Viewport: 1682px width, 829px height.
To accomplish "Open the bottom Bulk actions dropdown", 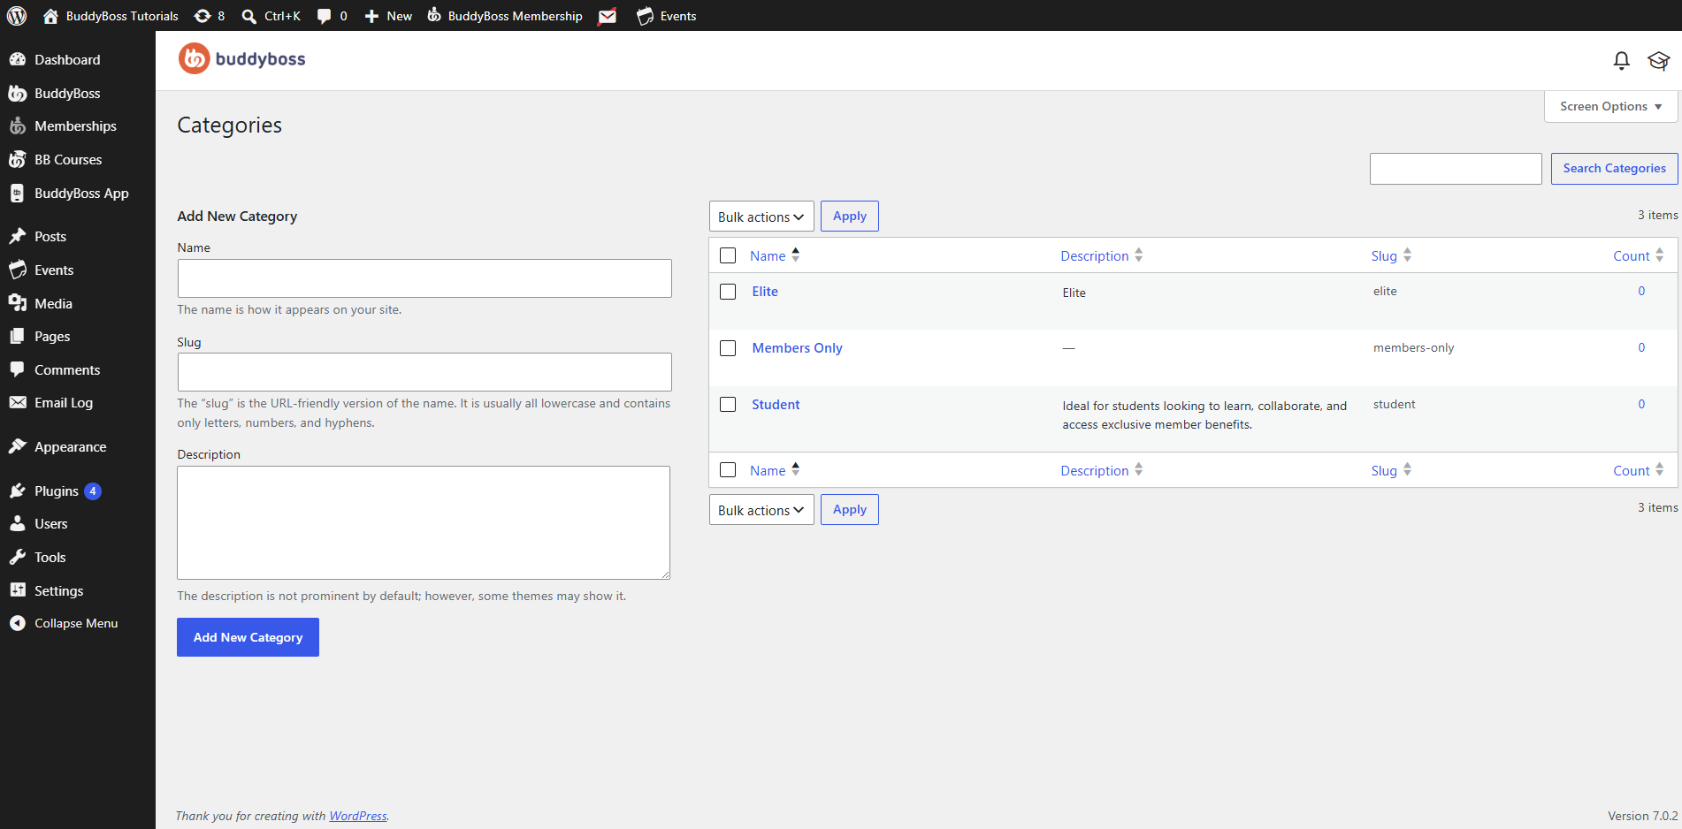I will pyautogui.click(x=761, y=510).
